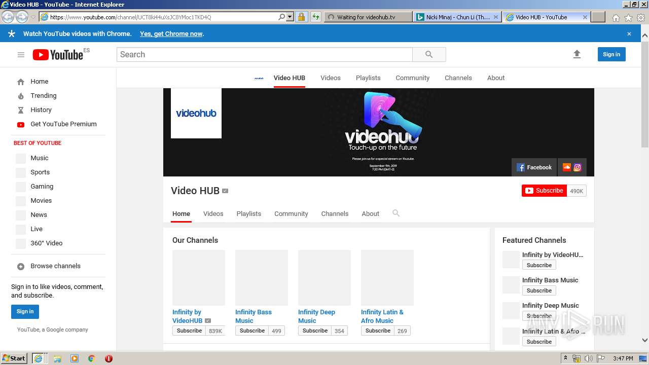Open a new browser tab
649x365 pixels.
click(x=598, y=17)
